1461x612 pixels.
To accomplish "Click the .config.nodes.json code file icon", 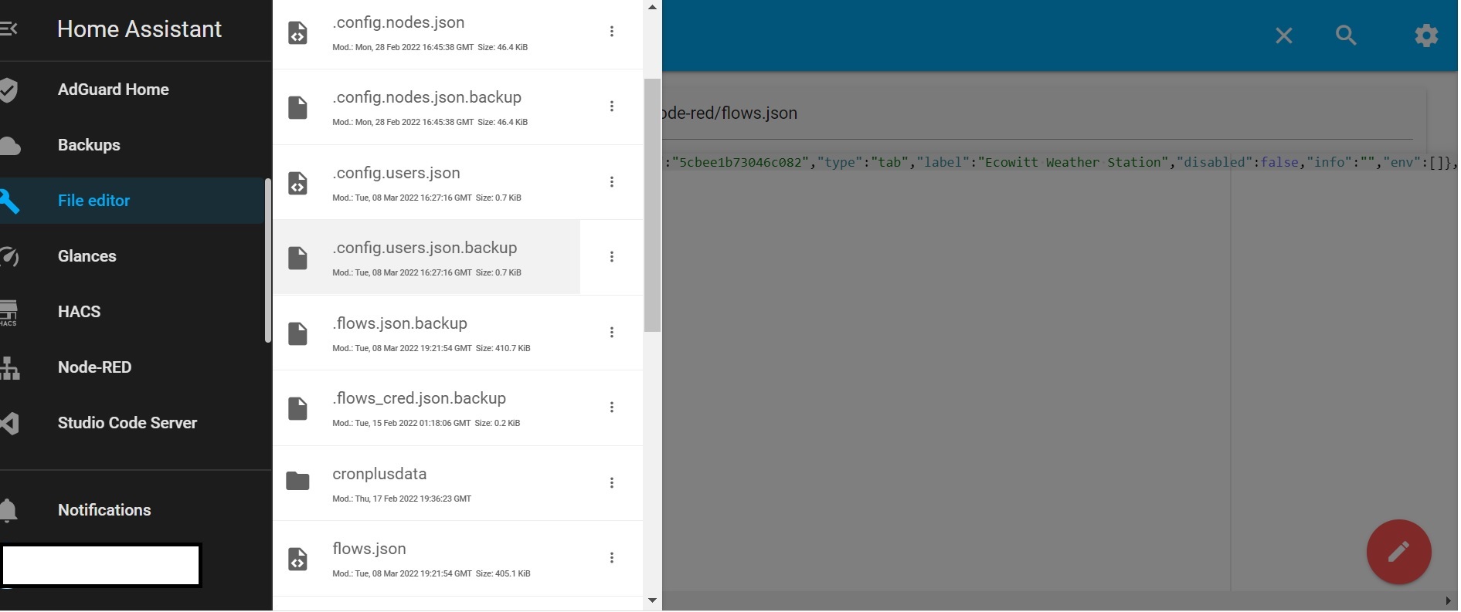I will (x=297, y=33).
